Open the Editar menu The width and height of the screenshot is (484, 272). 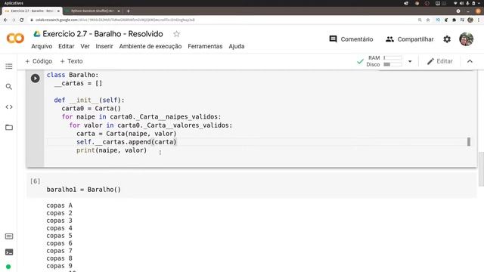point(67,46)
